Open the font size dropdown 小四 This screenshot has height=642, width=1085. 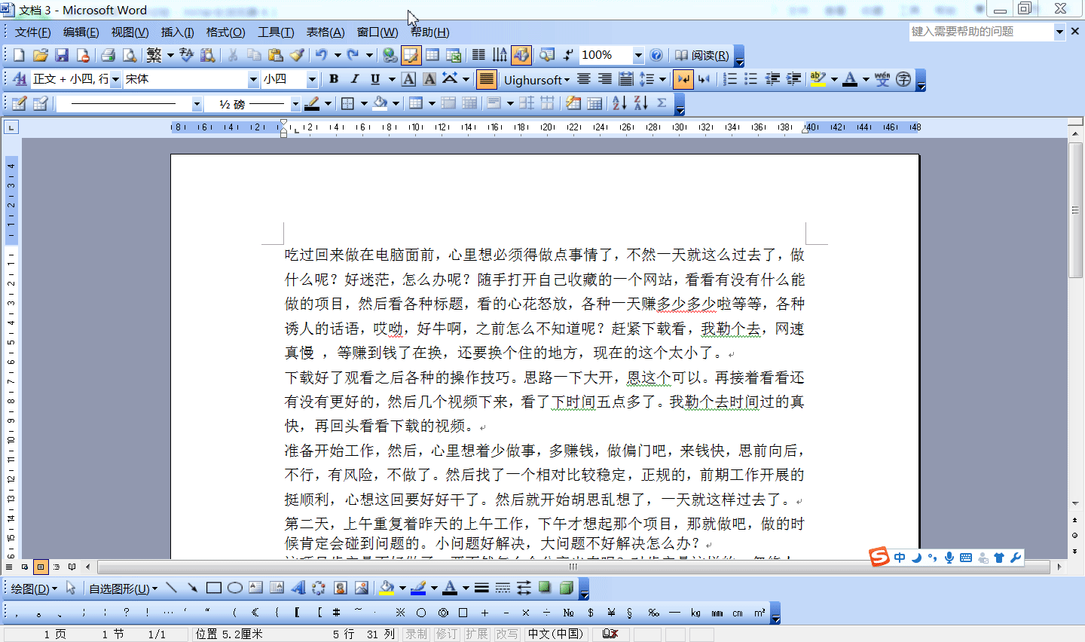click(x=312, y=79)
